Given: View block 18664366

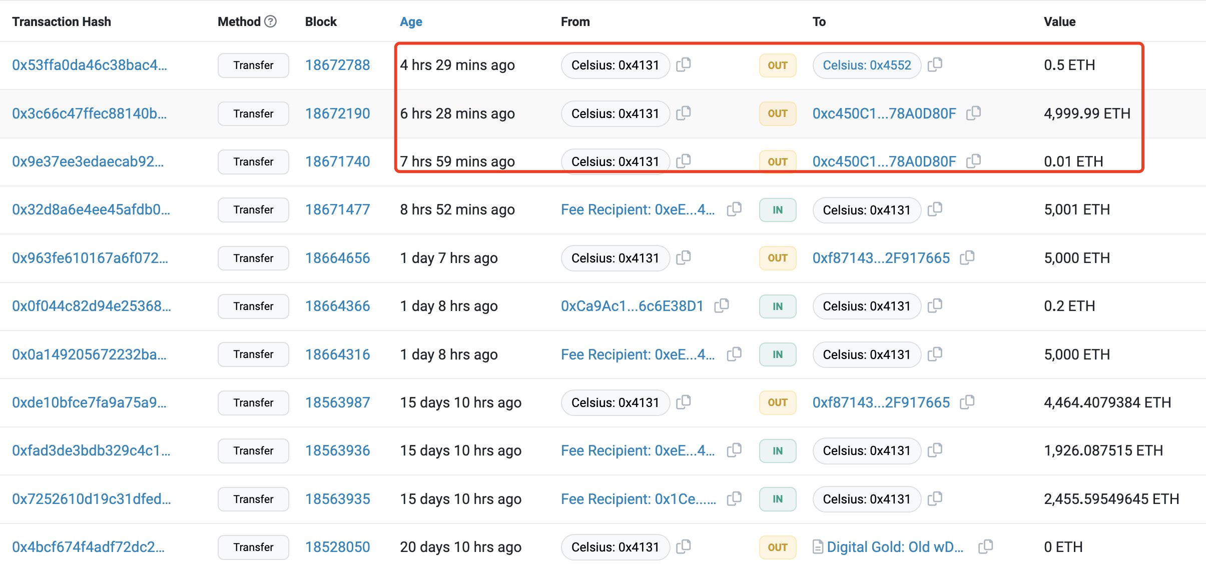Looking at the screenshot, I should (x=338, y=306).
